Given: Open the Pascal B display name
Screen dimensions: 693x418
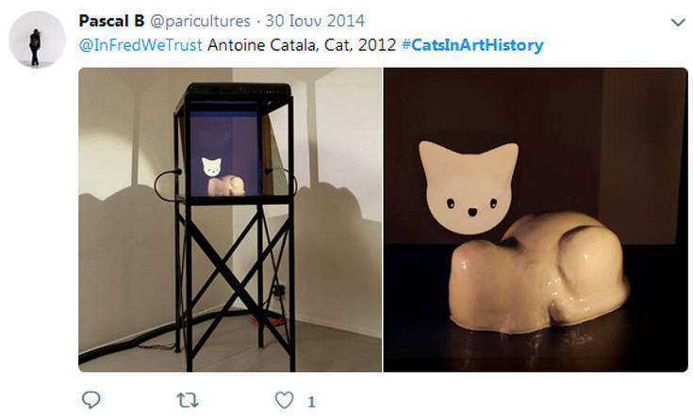Looking at the screenshot, I should click(111, 21).
